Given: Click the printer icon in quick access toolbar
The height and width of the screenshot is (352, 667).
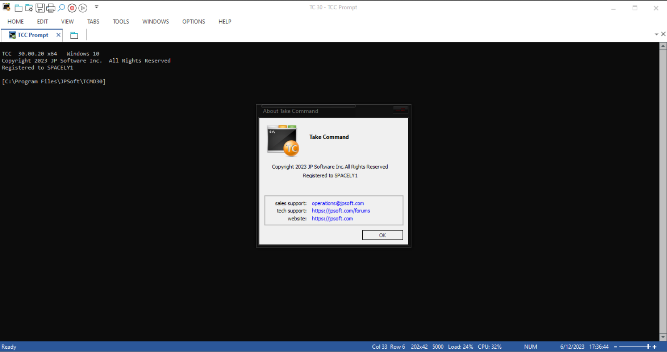Looking at the screenshot, I should pos(51,8).
